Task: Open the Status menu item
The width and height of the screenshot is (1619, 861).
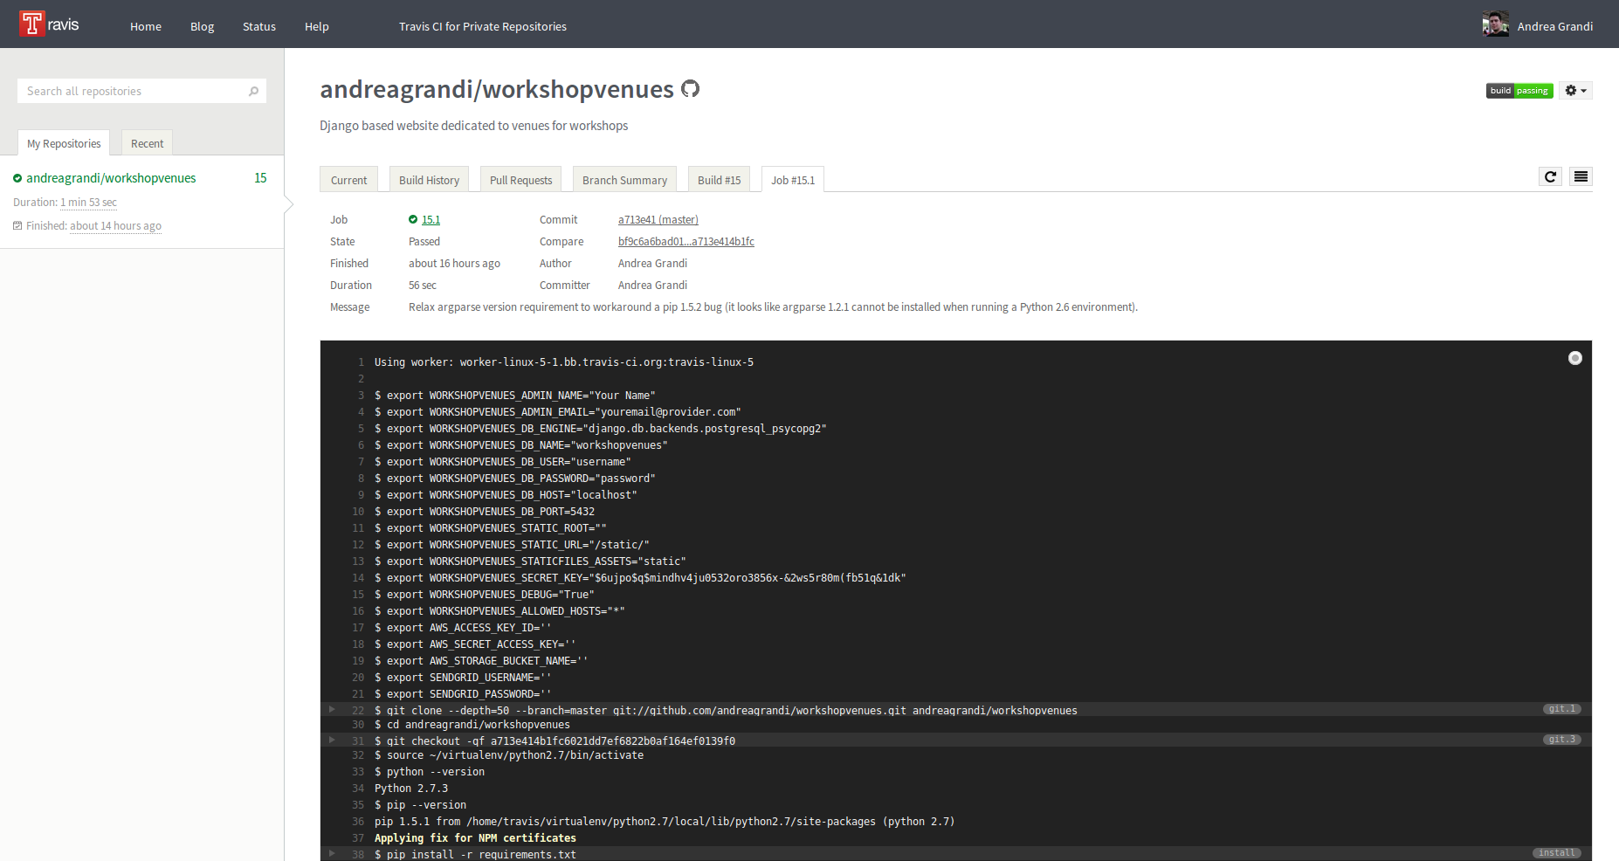Action: (x=259, y=27)
